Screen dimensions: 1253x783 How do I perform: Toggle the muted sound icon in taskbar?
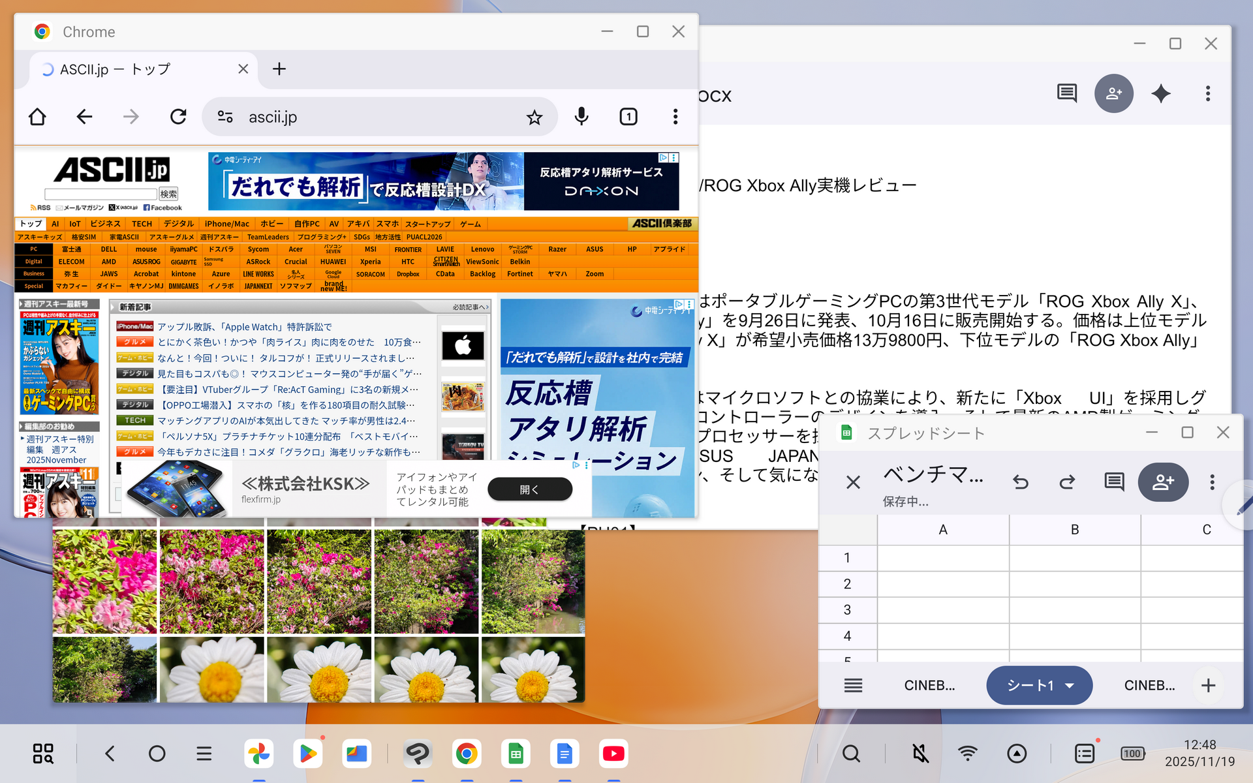click(x=920, y=754)
